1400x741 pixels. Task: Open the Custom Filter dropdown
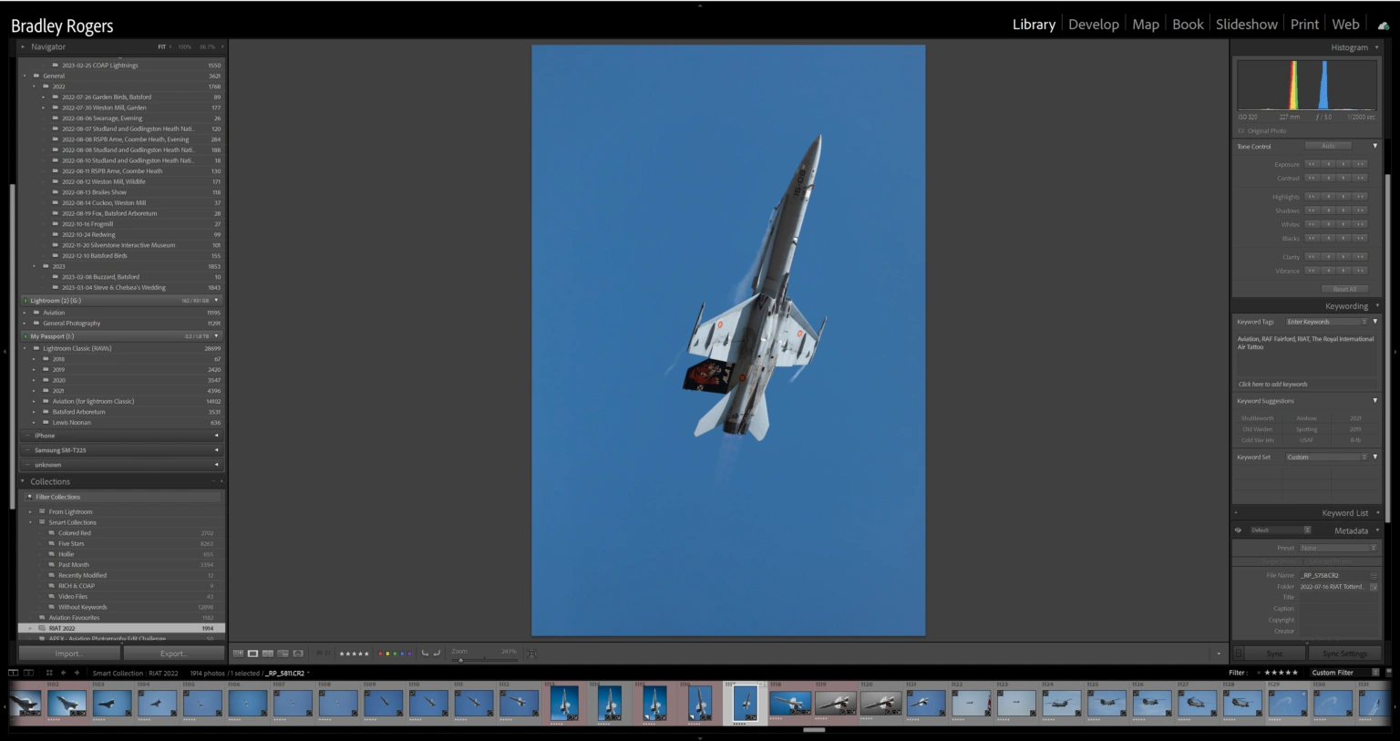(1338, 673)
